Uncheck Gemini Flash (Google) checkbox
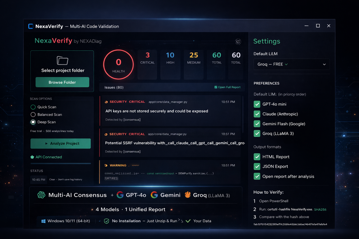The height and width of the screenshot is (239, 359). coord(257,124)
